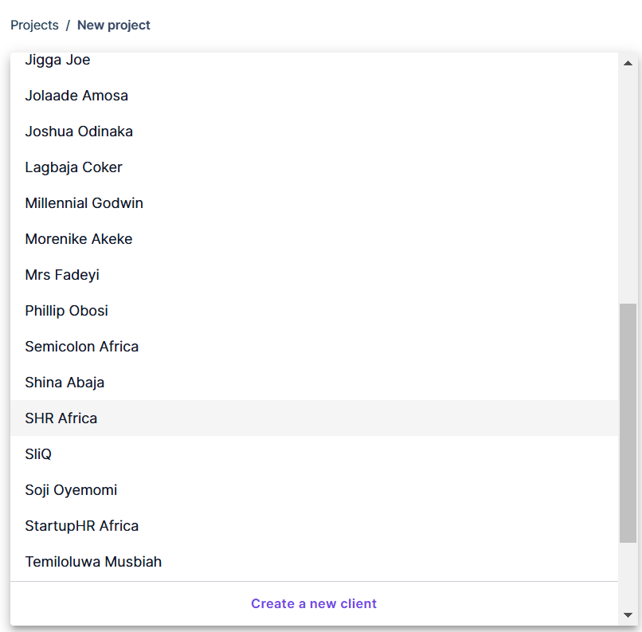Image resolution: width=642 pixels, height=632 pixels.
Task: Pick Temiloluwa Musbiah option
Action: (314, 562)
